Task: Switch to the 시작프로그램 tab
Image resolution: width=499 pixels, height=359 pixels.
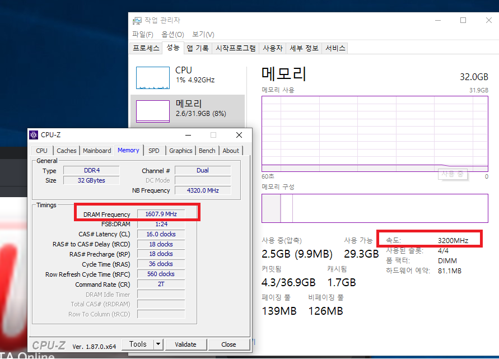Action: 235,49
